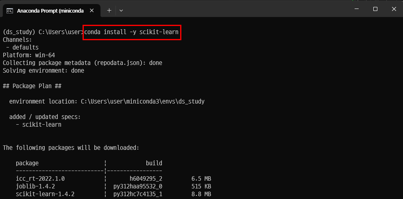Screen dimensions: 403x199
Task: Click the '8.8 MB' size value
Action: click(201, 194)
